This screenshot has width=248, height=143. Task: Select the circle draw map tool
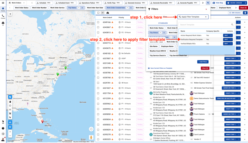point(10,106)
